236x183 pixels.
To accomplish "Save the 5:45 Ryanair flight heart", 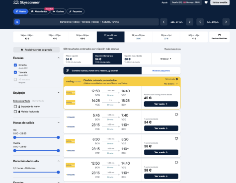I will click(176, 115).
